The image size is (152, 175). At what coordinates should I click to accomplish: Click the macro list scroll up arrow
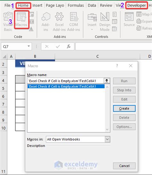[x=107, y=87]
